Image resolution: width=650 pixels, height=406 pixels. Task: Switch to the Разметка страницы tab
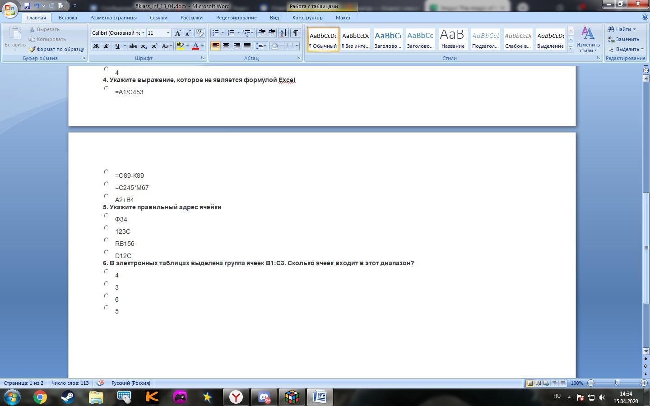tap(113, 18)
